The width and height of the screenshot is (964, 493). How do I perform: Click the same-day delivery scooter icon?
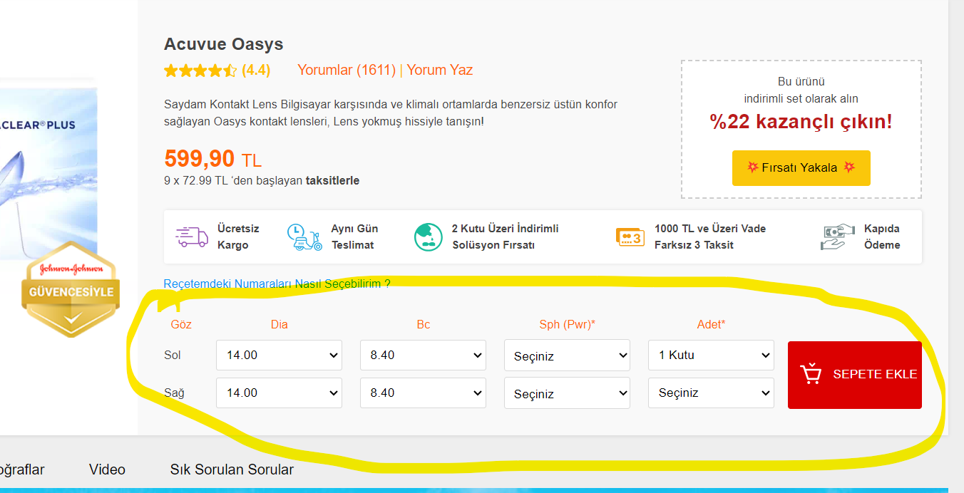tap(304, 237)
